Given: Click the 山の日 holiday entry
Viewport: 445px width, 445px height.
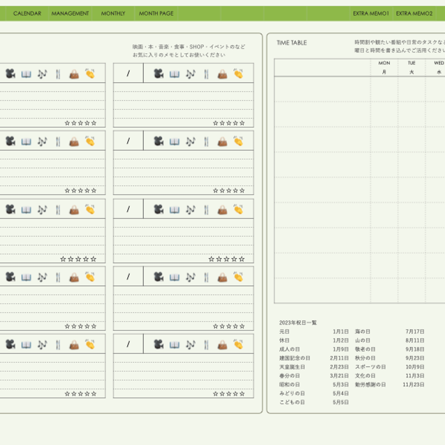Looking at the screenshot, I should click(362, 340).
